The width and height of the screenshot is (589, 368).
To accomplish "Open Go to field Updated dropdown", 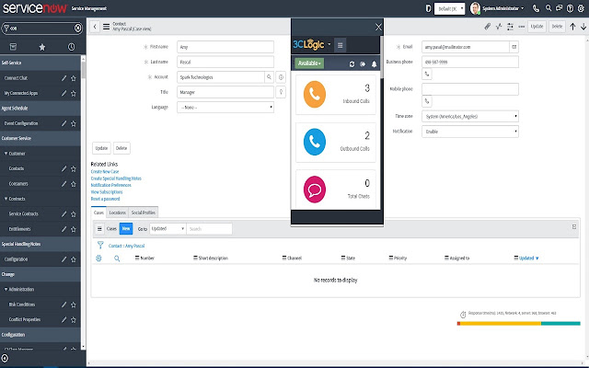I will coord(167,229).
